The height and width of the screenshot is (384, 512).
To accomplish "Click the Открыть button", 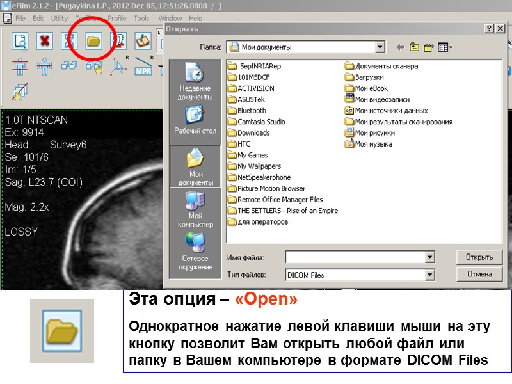I will 479,257.
